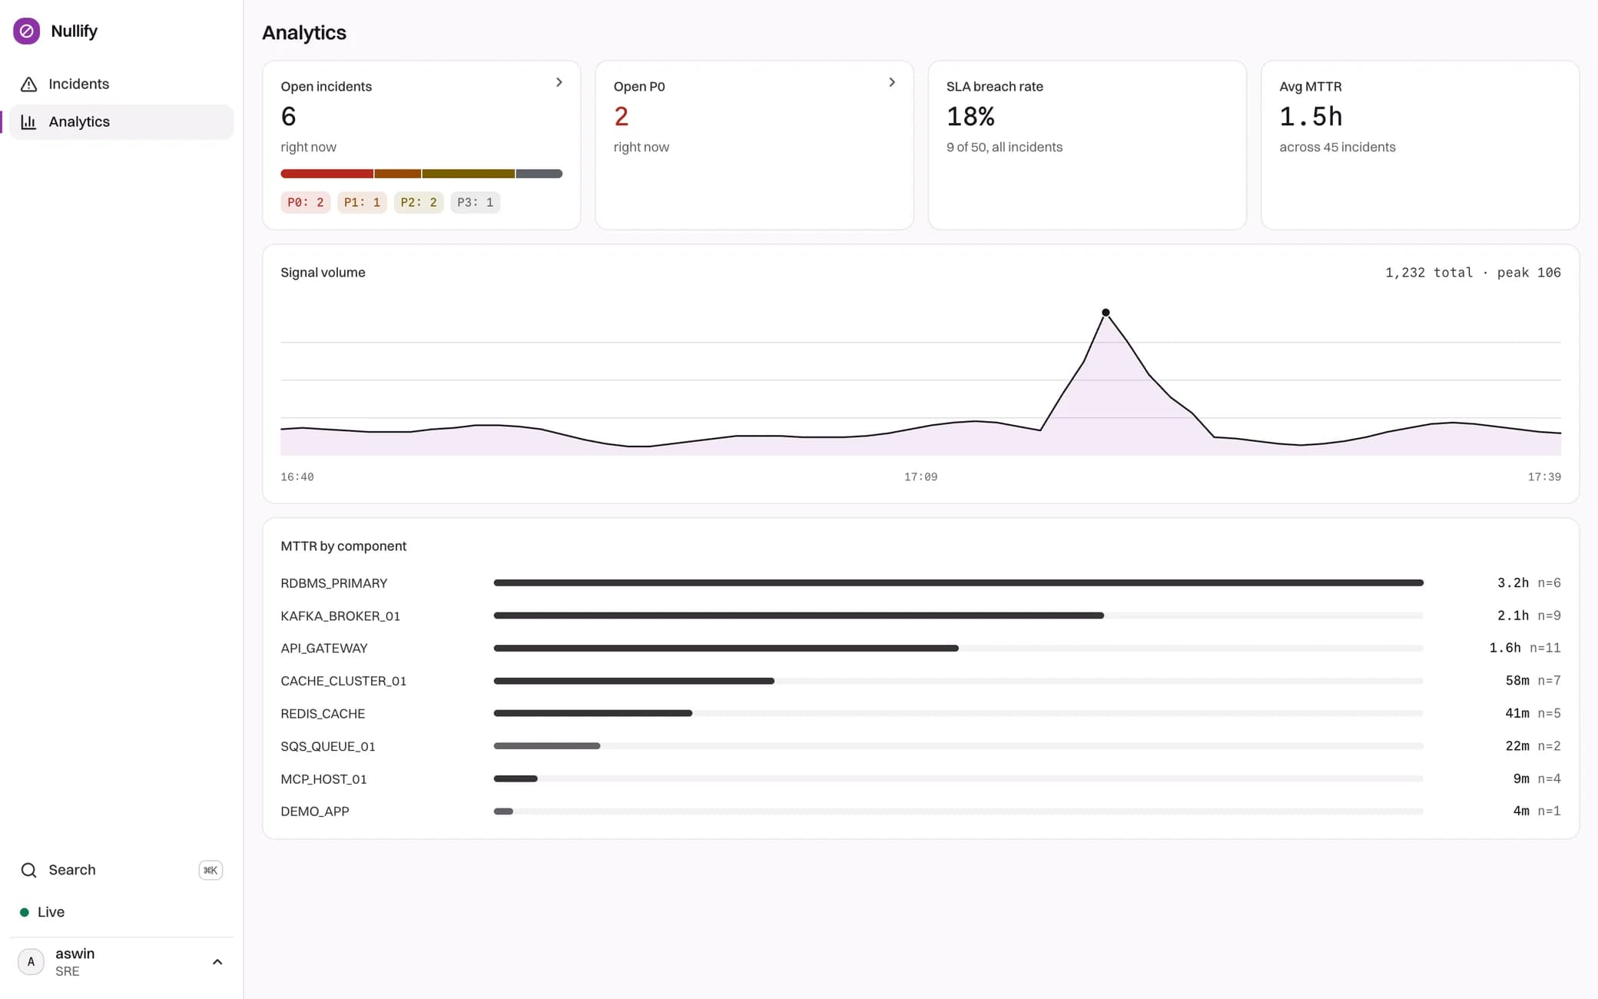
Task: Click the Incidents warning triangle icon
Action: pos(28,84)
